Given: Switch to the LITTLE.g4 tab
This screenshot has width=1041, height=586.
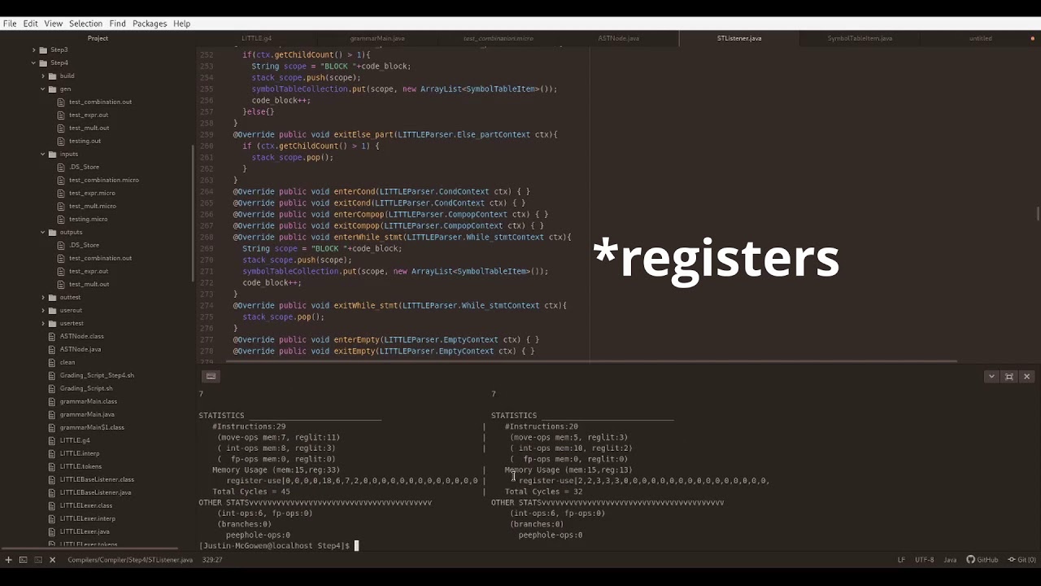Looking at the screenshot, I should [257, 38].
